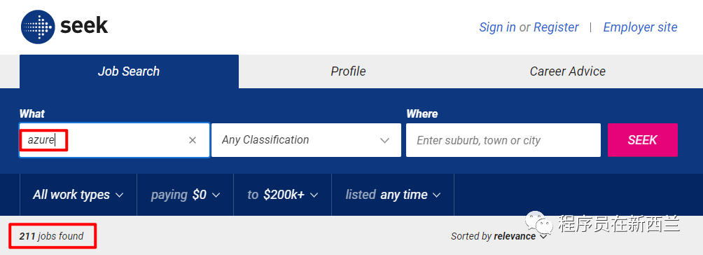Click the Any Classification chevron arrow
The height and width of the screenshot is (255, 703).
(x=384, y=140)
